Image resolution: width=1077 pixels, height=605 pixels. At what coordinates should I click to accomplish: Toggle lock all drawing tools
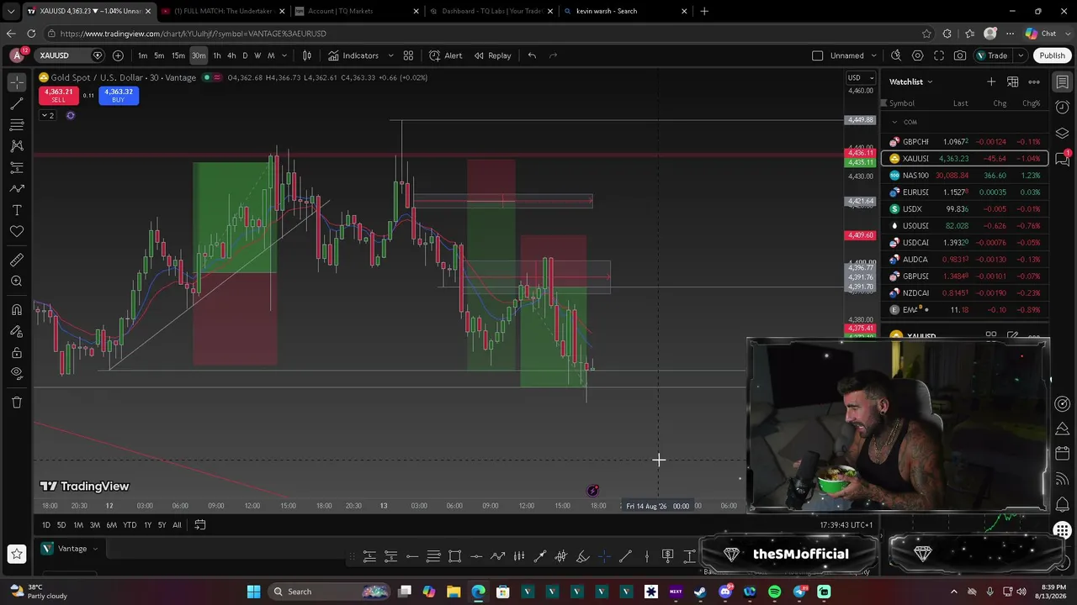[x=17, y=353]
